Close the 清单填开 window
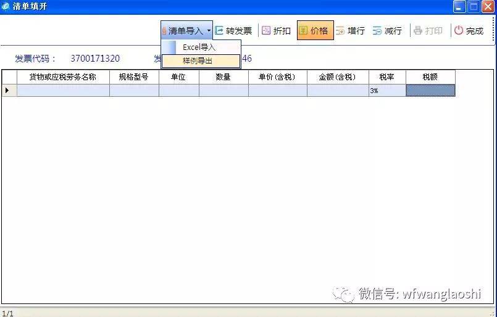Viewport: 497px width, 317px height. 488,7
